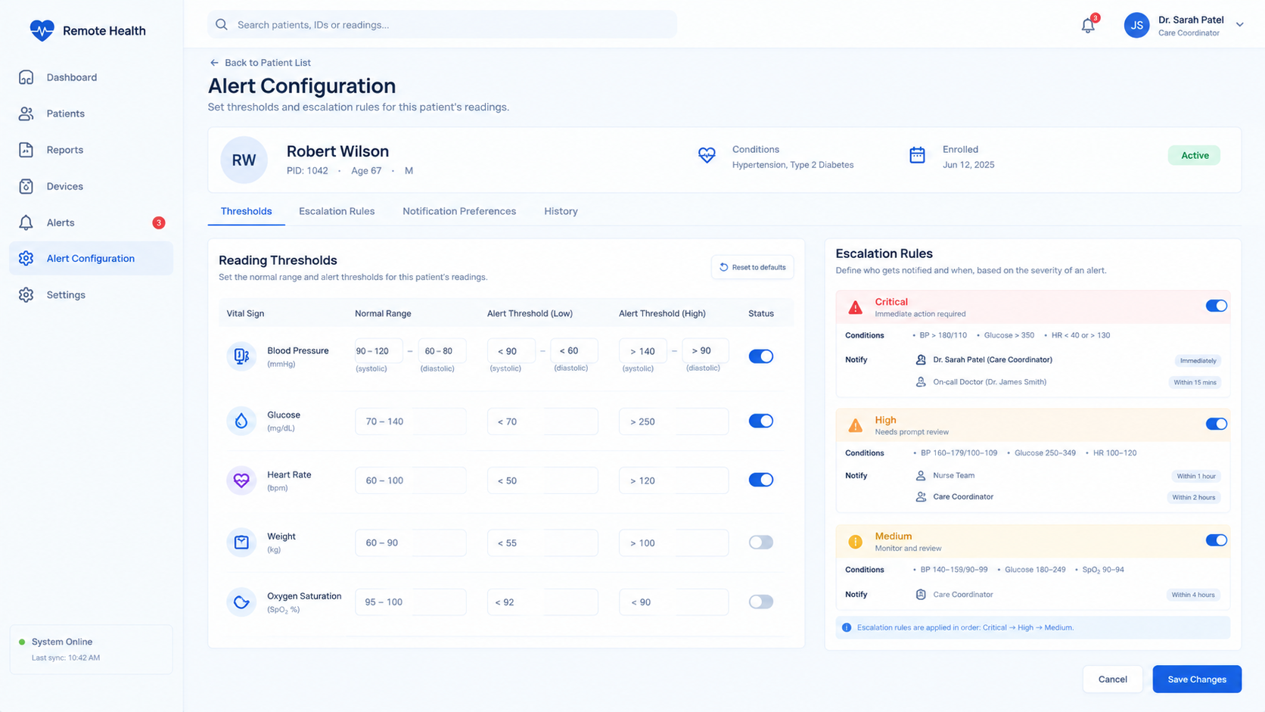Click the Cancel button
The width and height of the screenshot is (1265, 712).
(1112, 679)
